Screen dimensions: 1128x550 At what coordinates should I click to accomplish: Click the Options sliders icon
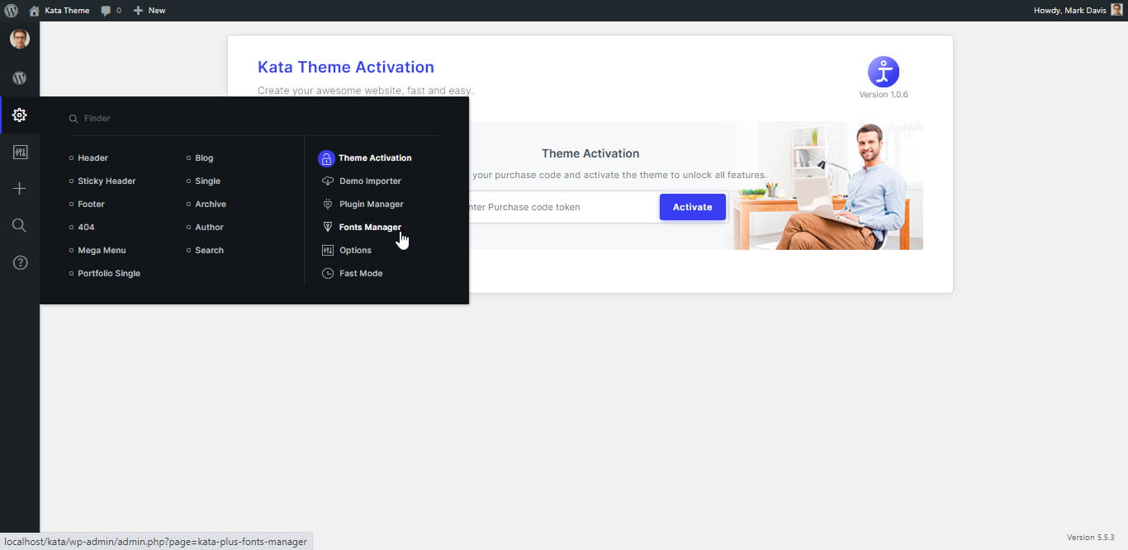point(328,250)
